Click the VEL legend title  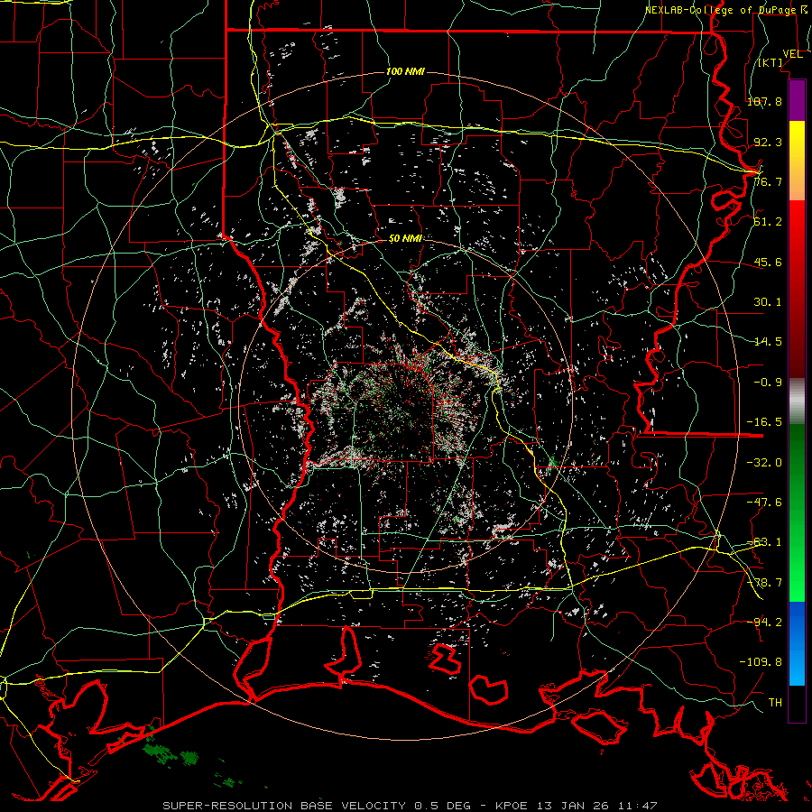792,54
